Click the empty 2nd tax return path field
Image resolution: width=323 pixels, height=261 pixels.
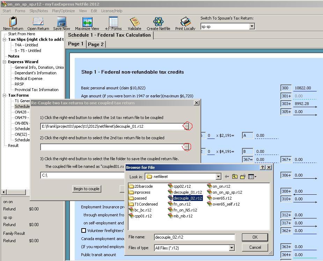click(x=112, y=147)
